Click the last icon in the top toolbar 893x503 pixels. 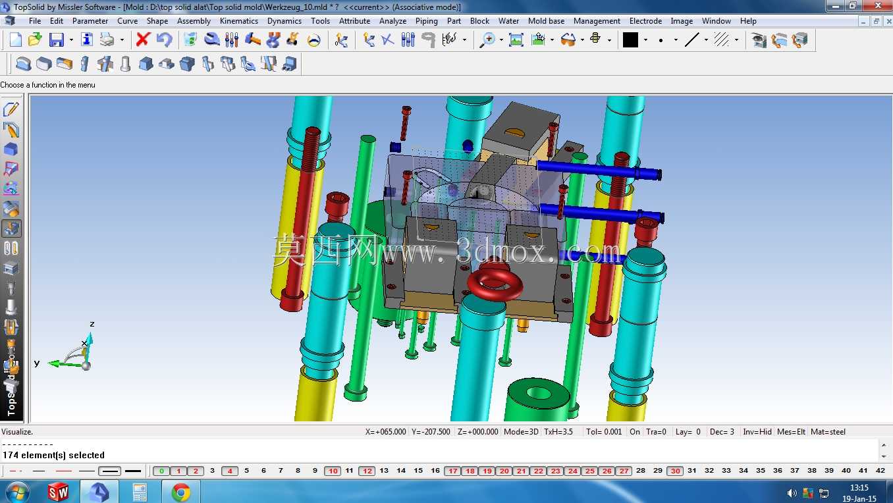click(x=800, y=40)
